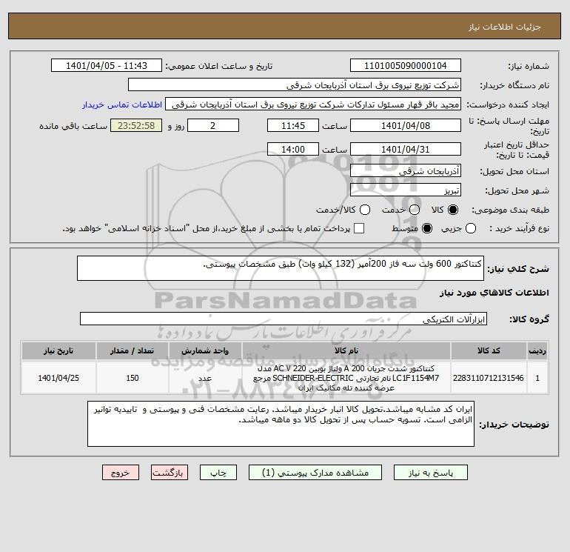The width and height of the screenshot is (570, 552).
Task: Click the SCHNEIDER-ELECTRIC contactor name cell
Action: point(346,378)
